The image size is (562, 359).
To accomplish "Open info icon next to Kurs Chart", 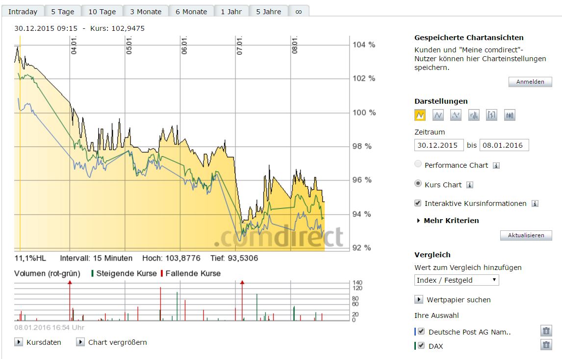I will click(469, 185).
